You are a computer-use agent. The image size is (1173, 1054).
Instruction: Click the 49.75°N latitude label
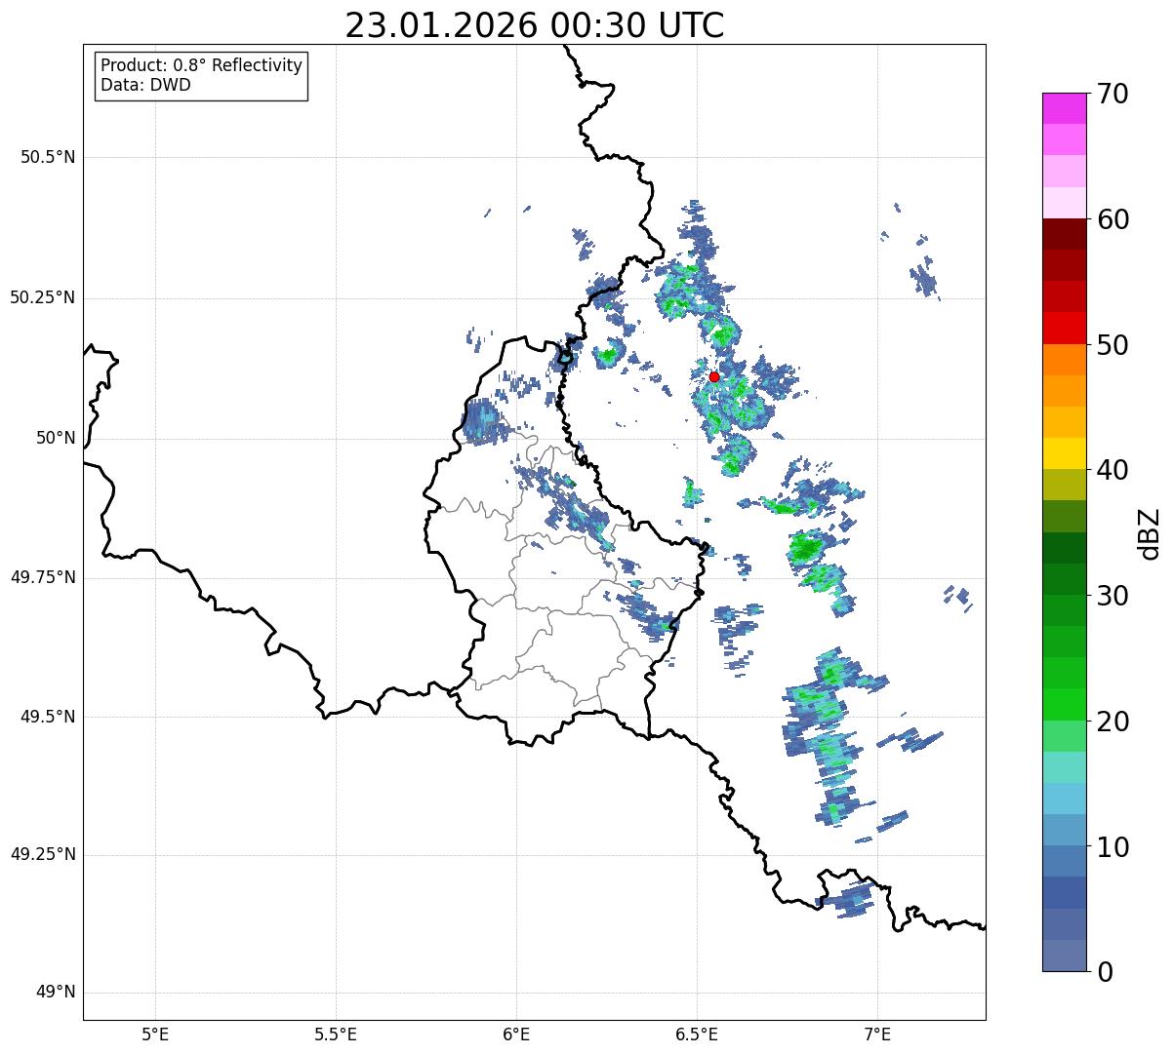coord(43,577)
